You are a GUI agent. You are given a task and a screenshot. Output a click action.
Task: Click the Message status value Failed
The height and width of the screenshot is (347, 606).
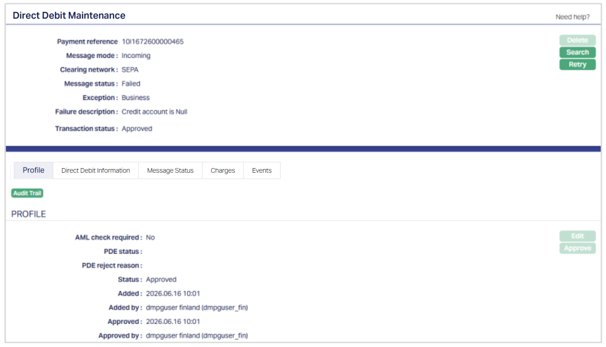click(x=131, y=84)
